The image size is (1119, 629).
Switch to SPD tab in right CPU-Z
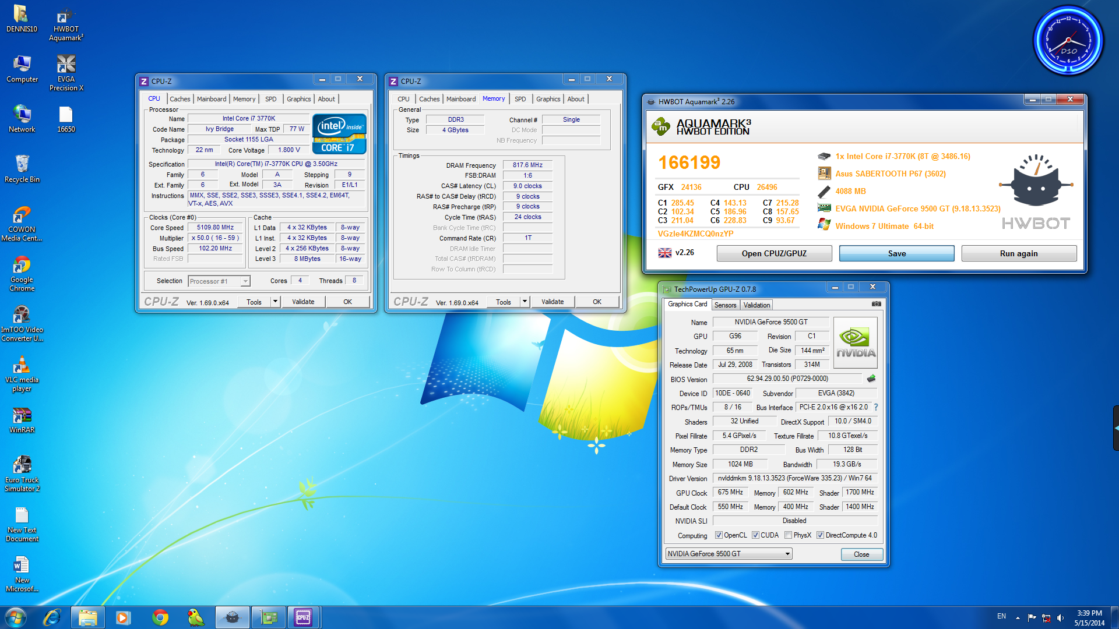[520, 99]
